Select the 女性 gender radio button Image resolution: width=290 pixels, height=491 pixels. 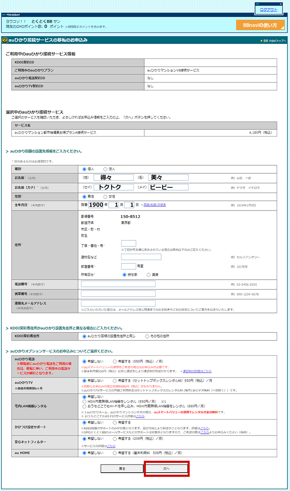pyautogui.click(x=105, y=196)
